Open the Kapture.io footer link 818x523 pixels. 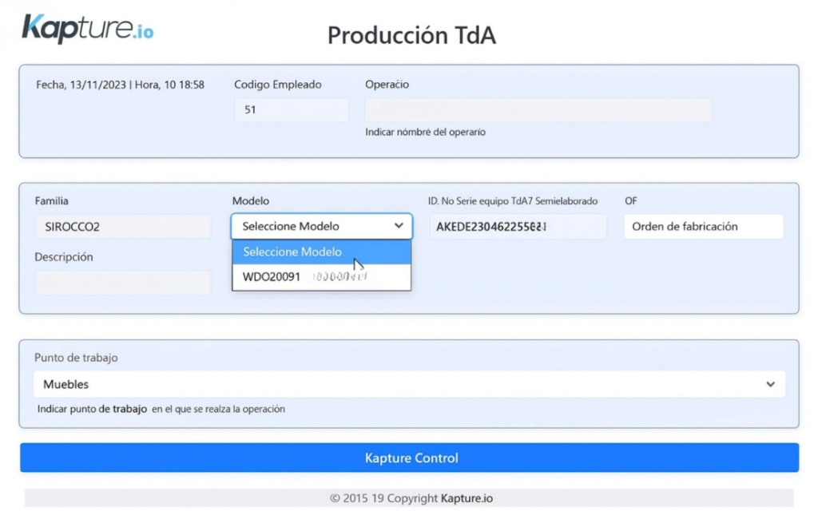click(467, 498)
